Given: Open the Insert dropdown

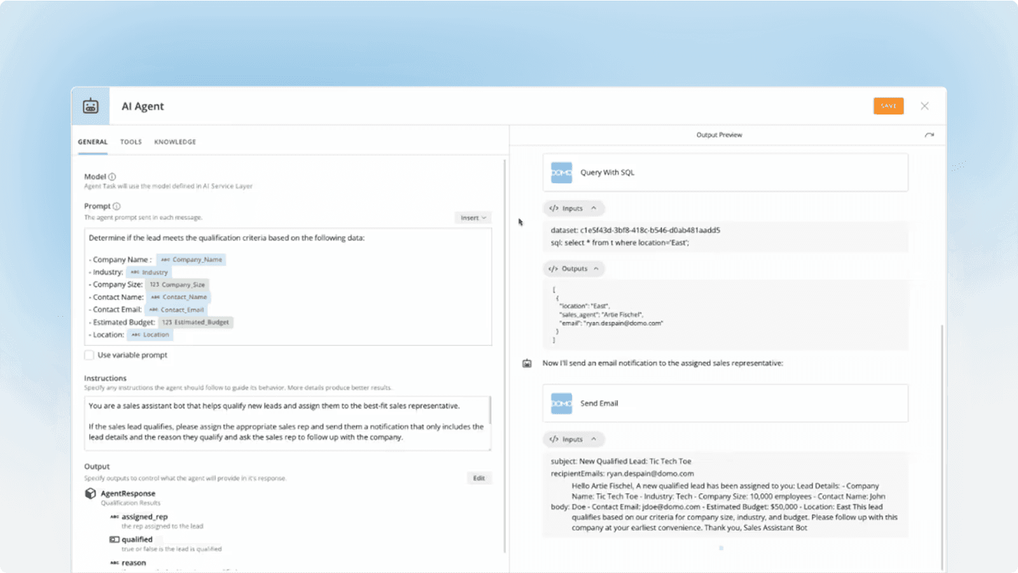Looking at the screenshot, I should (473, 217).
